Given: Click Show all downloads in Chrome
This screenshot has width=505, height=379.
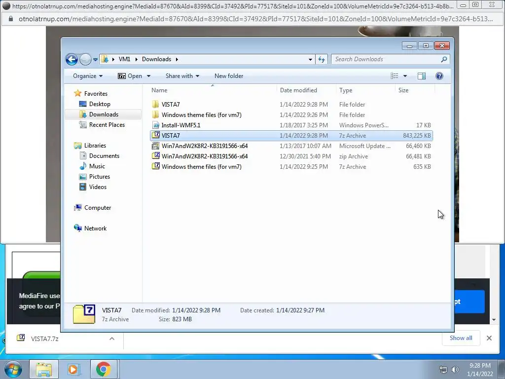Looking at the screenshot, I should 461,338.
